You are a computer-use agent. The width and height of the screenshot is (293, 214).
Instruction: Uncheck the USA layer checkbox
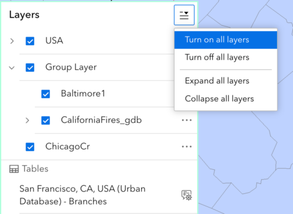point(30,41)
